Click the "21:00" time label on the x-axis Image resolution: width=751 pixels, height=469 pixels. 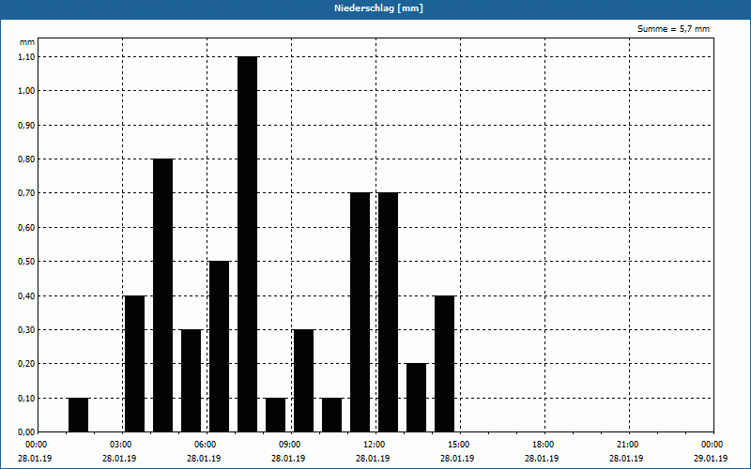pos(627,445)
